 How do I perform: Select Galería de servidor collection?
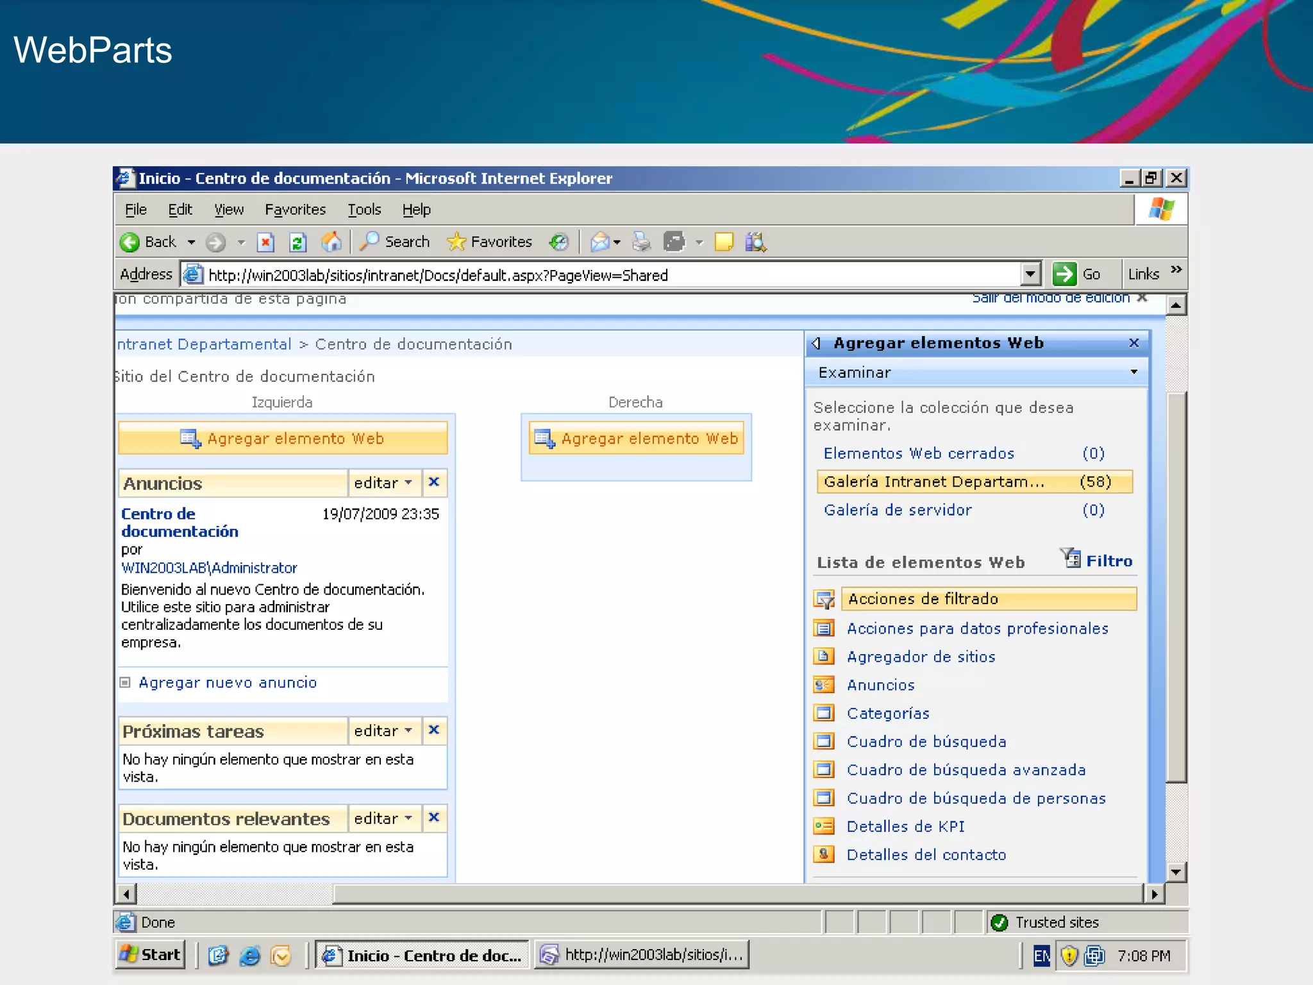tap(898, 510)
